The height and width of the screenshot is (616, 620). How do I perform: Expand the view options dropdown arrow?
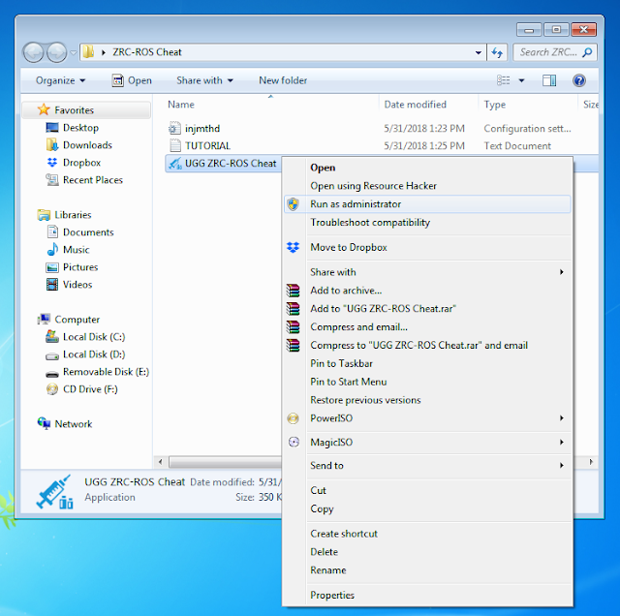[521, 80]
